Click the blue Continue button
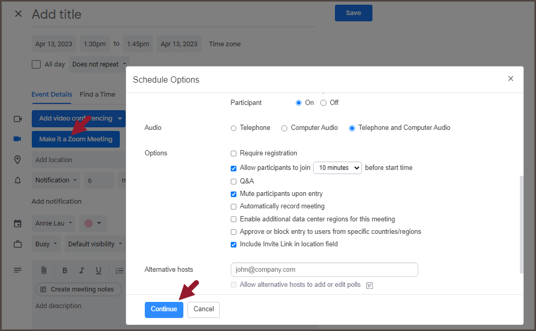Image resolution: width=536 pixels, height=331 pixels. [x=164, y=309]
